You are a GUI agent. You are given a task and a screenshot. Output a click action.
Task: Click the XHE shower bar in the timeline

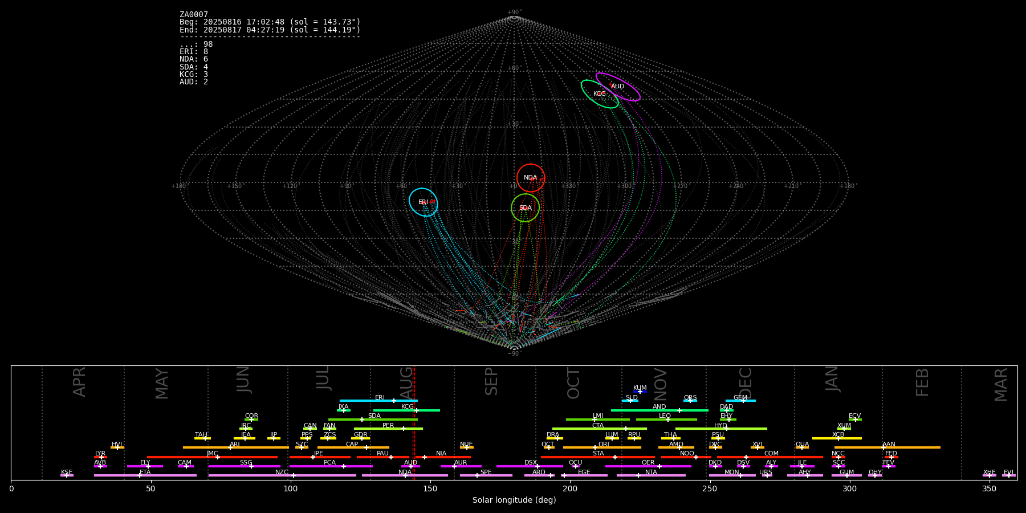pyautogui.click(x=990, y=475)
